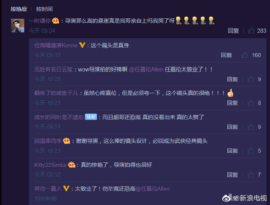Sort comments by 按时间
This screenshot has width=270, height=205.
(44, 9)
